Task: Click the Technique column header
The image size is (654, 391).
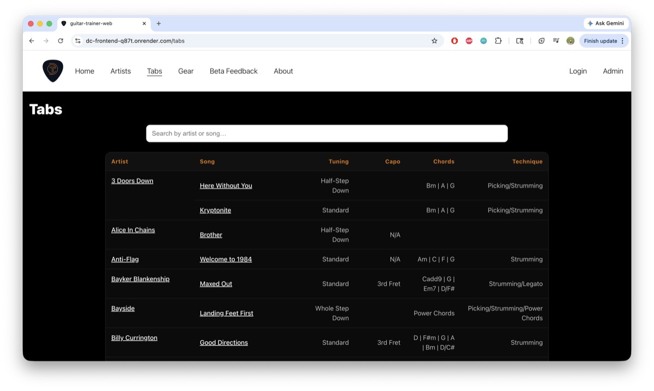Action: point(527,161)
